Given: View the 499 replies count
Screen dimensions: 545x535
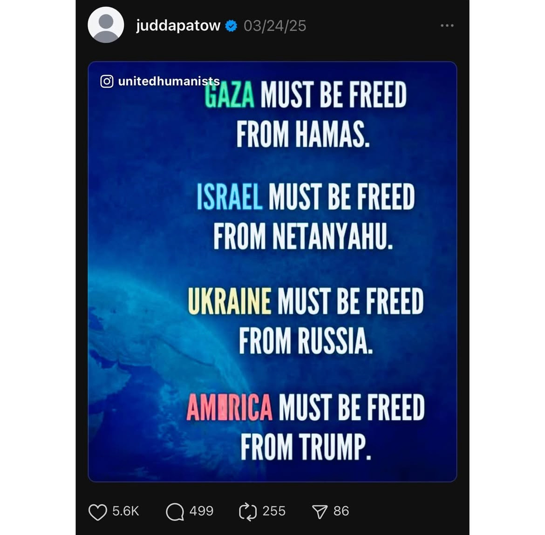Looking at the screenshot, I should pyautogui.click(x=201, y=511).
